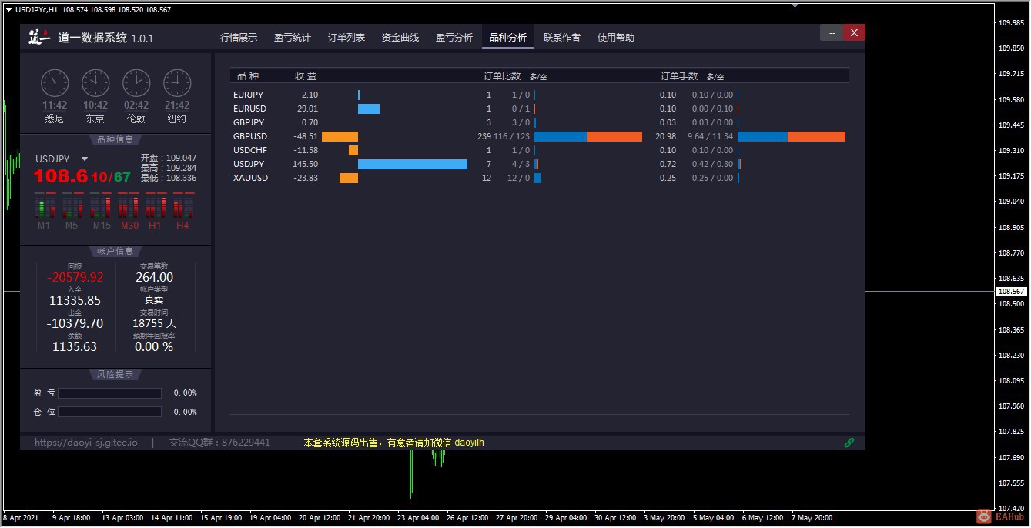Select the USDJPY row in table
This screenshot has width=1031, height=528.
tap(540, 164)
